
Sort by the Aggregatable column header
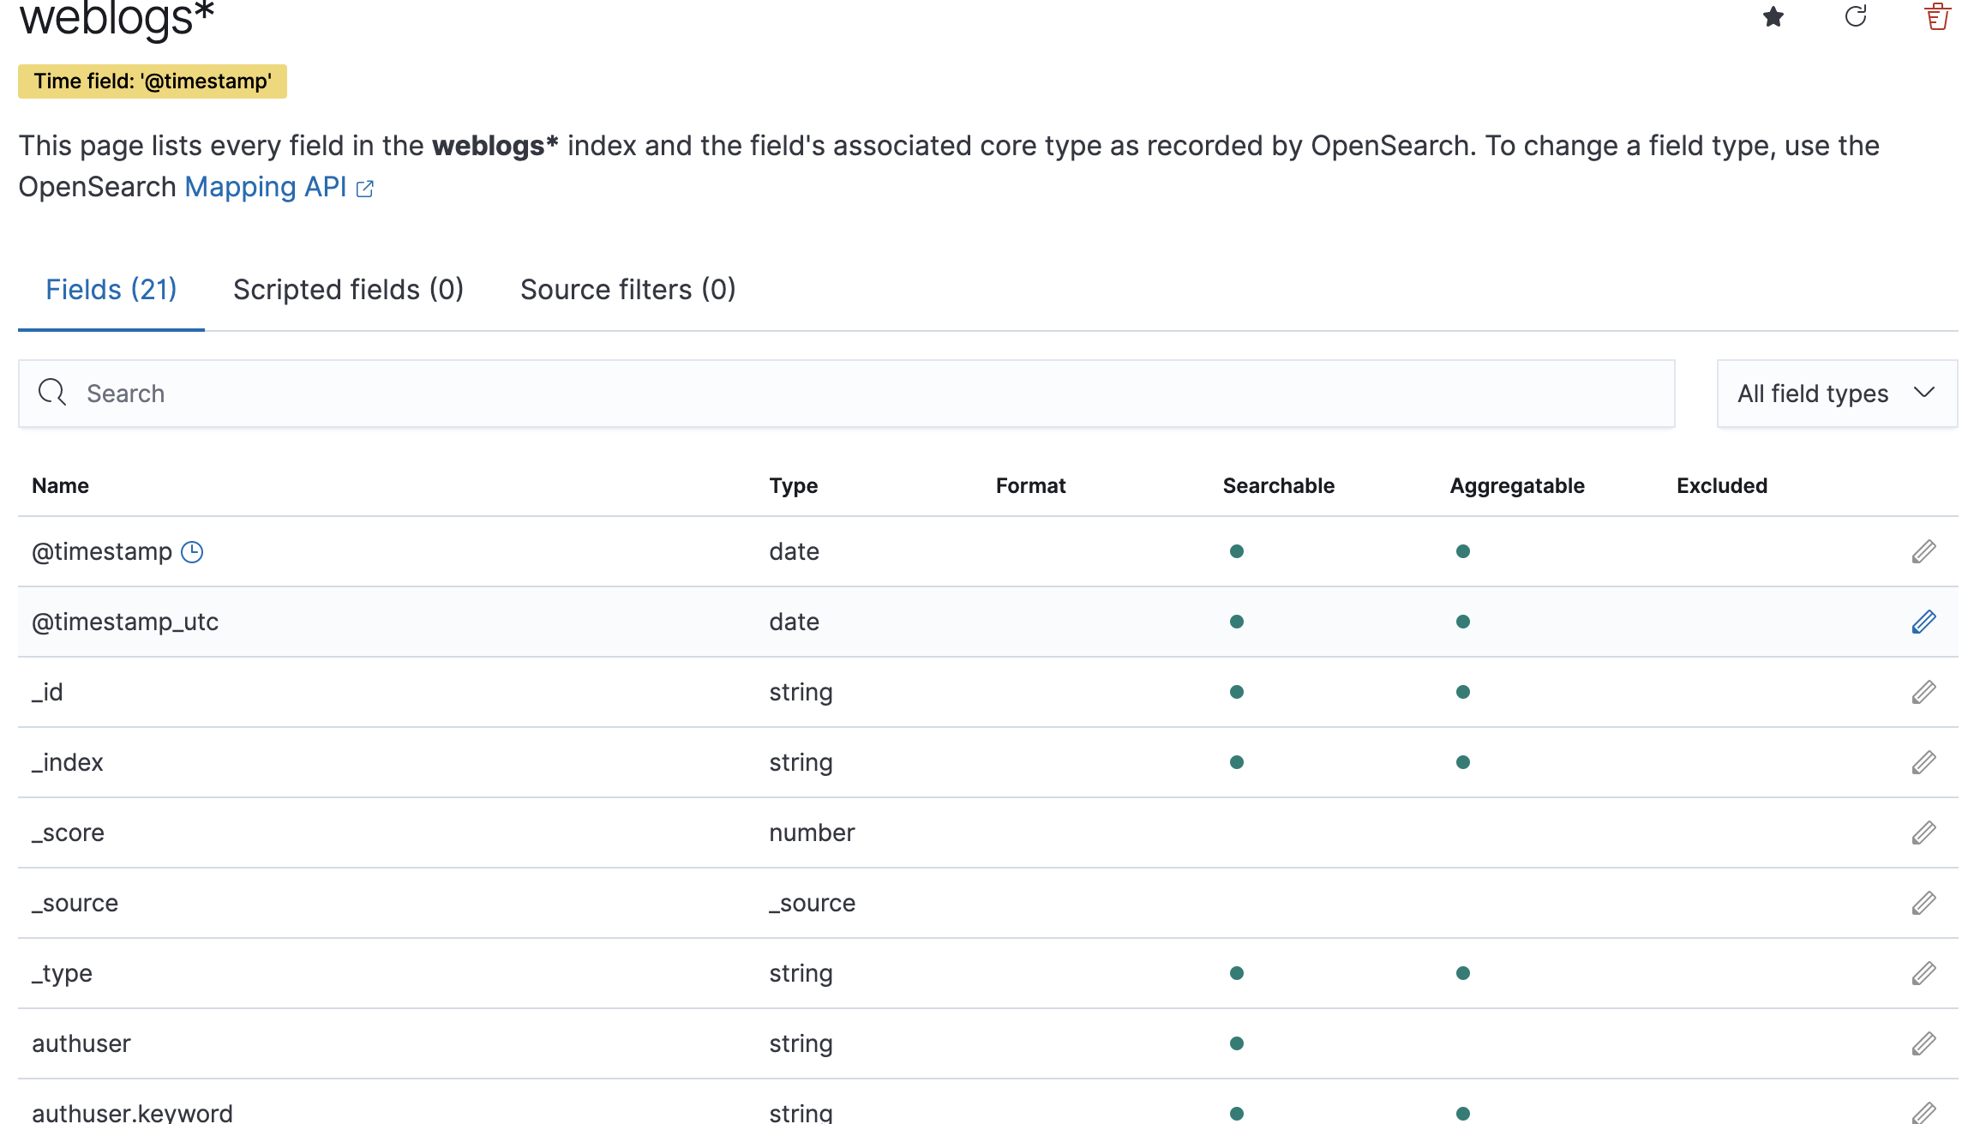tap(1516, 486)
